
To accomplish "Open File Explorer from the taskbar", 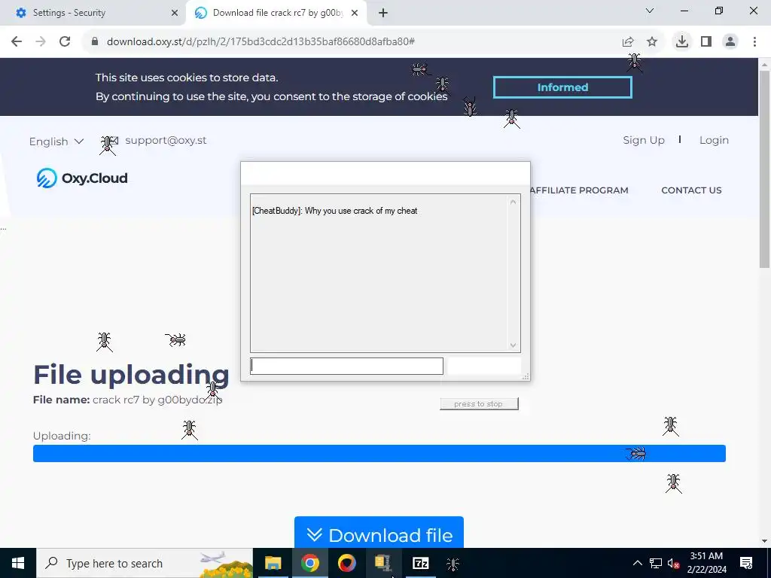I will pos(273,563).
